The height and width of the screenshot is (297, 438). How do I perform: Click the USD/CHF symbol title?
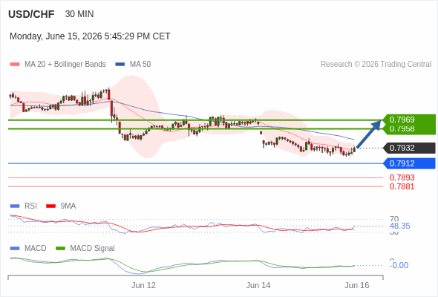click(31, 14)
